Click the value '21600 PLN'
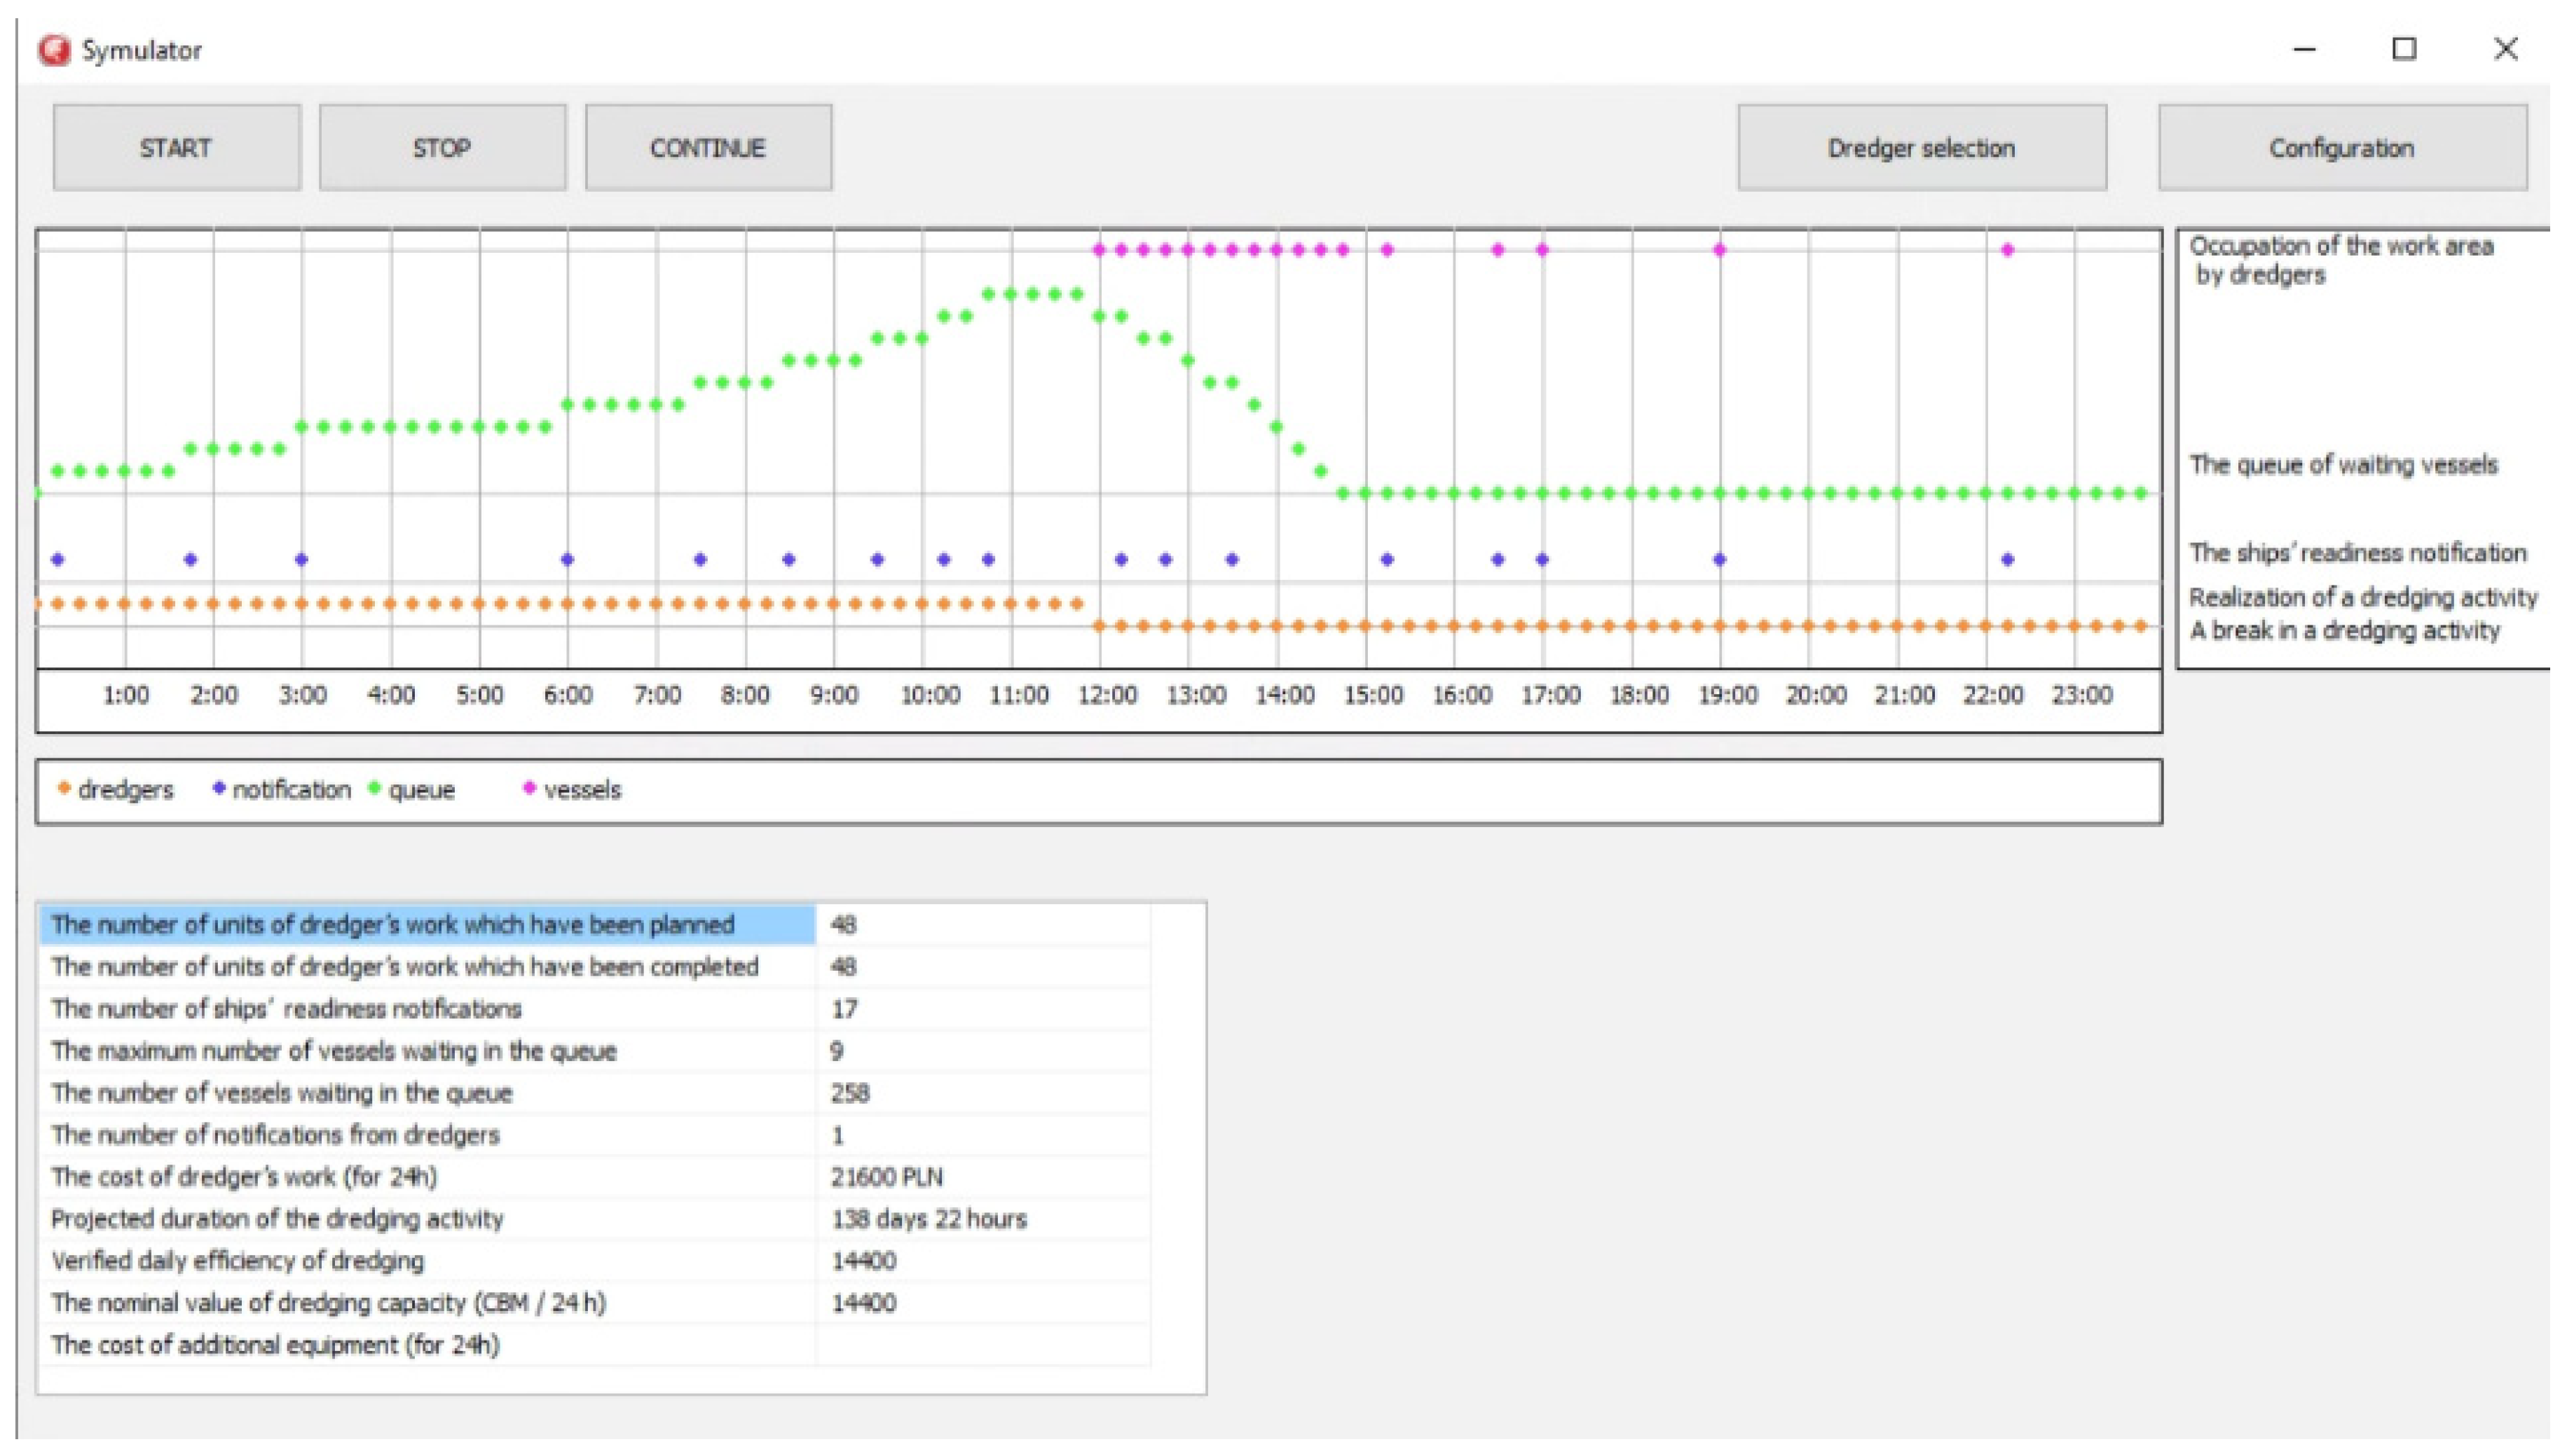 887,1177
